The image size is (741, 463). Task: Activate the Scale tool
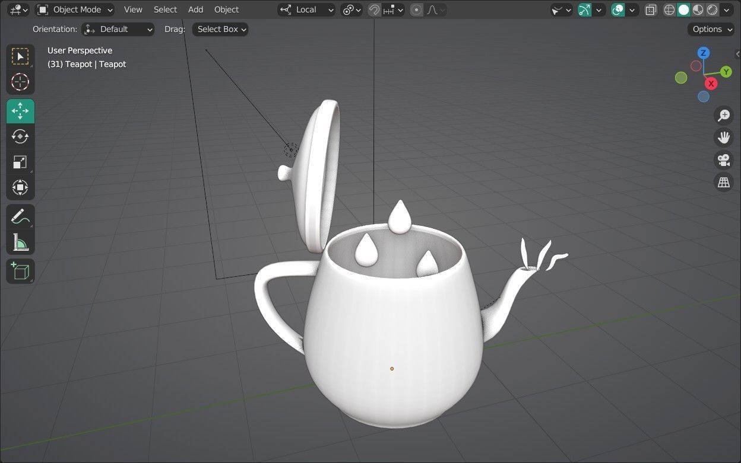(x=20, y=162)
